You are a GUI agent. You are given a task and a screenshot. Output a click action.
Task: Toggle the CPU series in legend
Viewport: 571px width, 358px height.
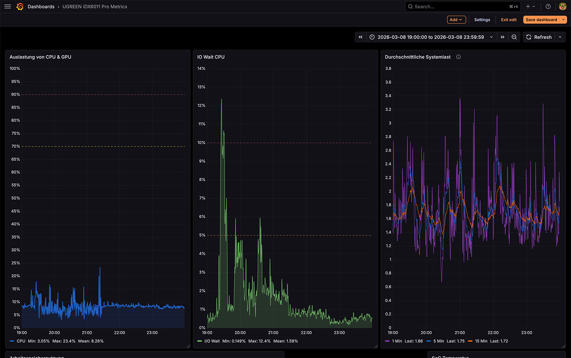(21, 341)
